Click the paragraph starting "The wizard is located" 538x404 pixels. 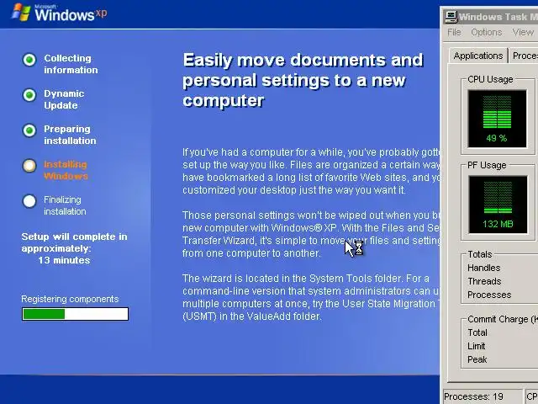[x=311, y=297]
